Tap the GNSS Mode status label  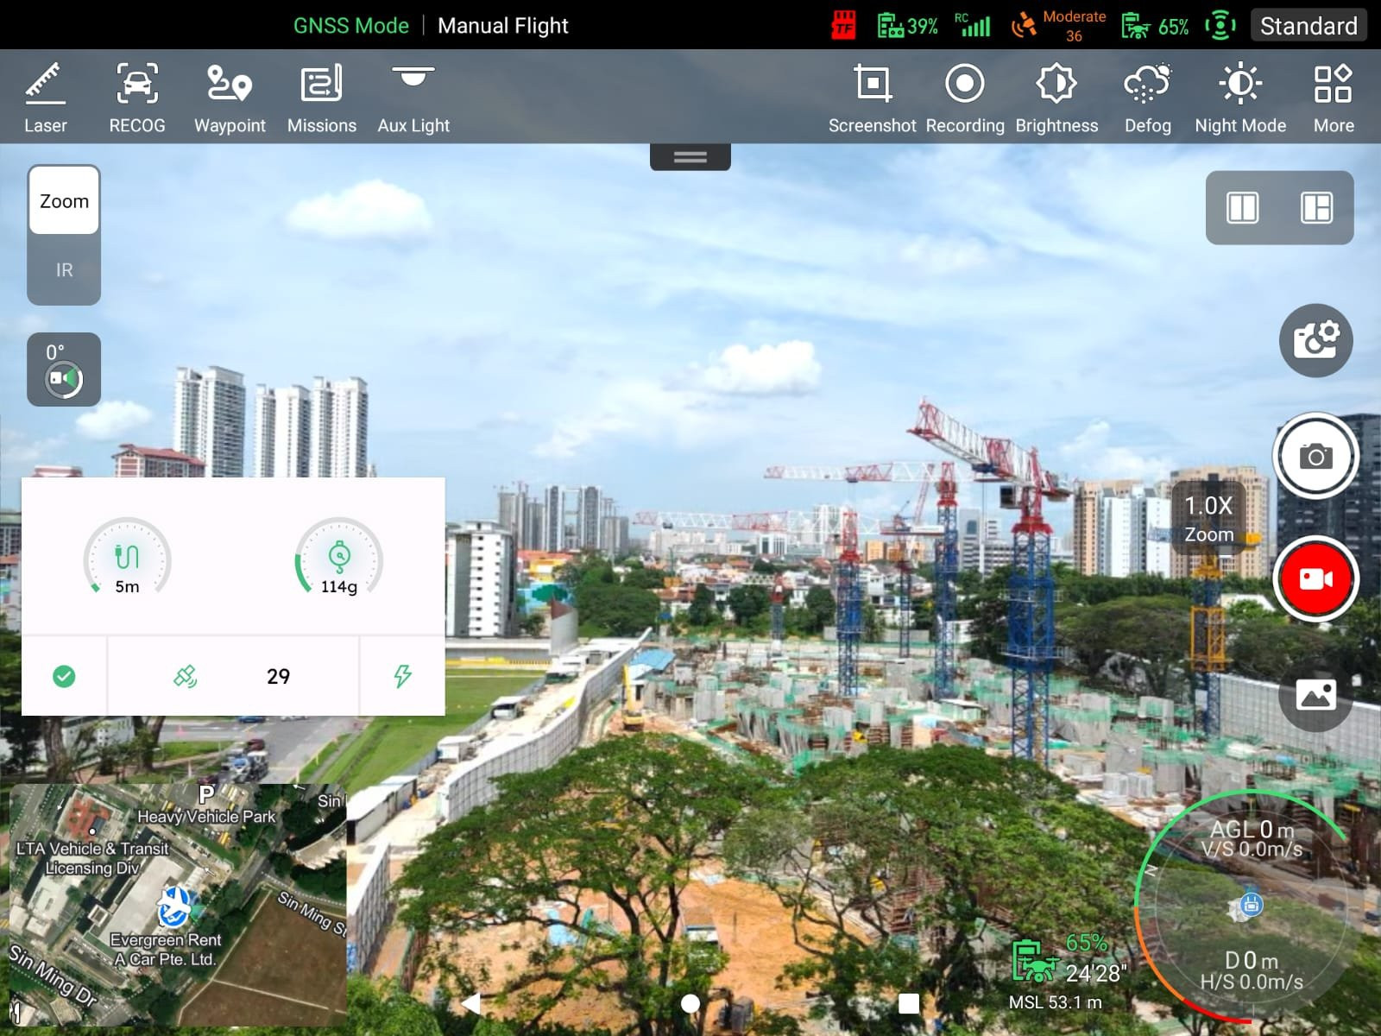coord(350,26)
